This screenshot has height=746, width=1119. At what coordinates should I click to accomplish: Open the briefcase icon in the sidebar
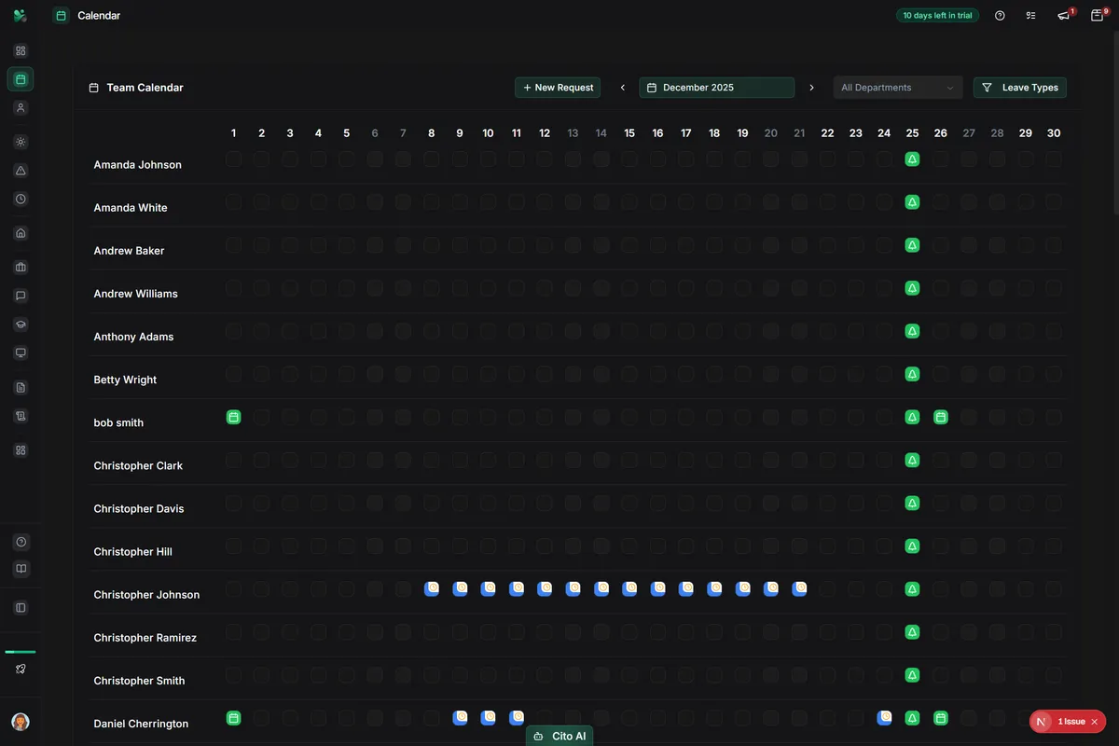21,268
